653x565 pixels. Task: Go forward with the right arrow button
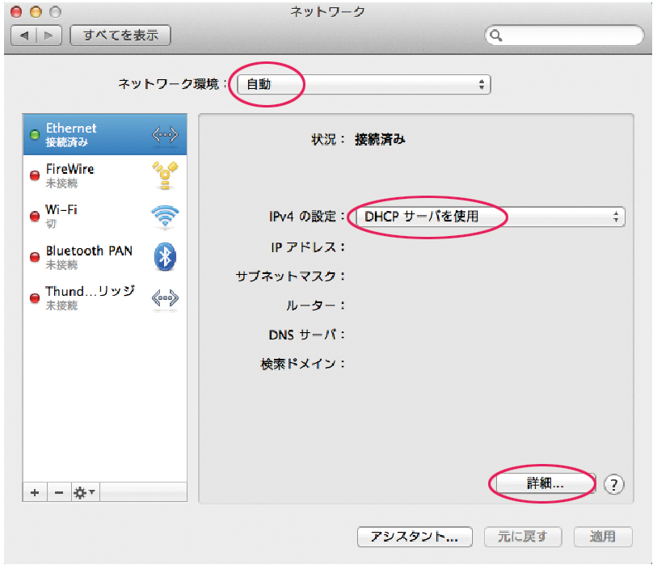(x=48, y=36)
